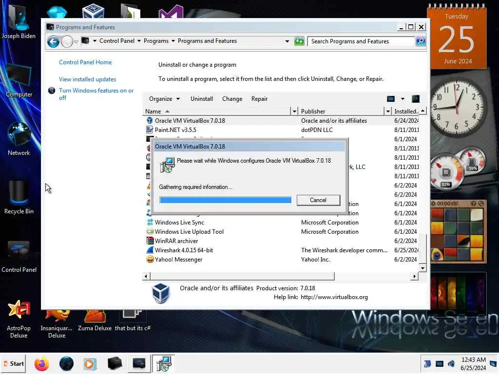Select the Windows Live Sync icon

(150, 222)
